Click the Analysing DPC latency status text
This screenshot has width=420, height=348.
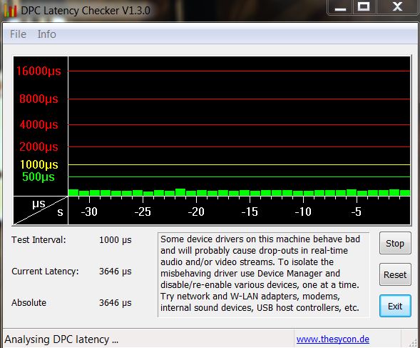(61, 339)
